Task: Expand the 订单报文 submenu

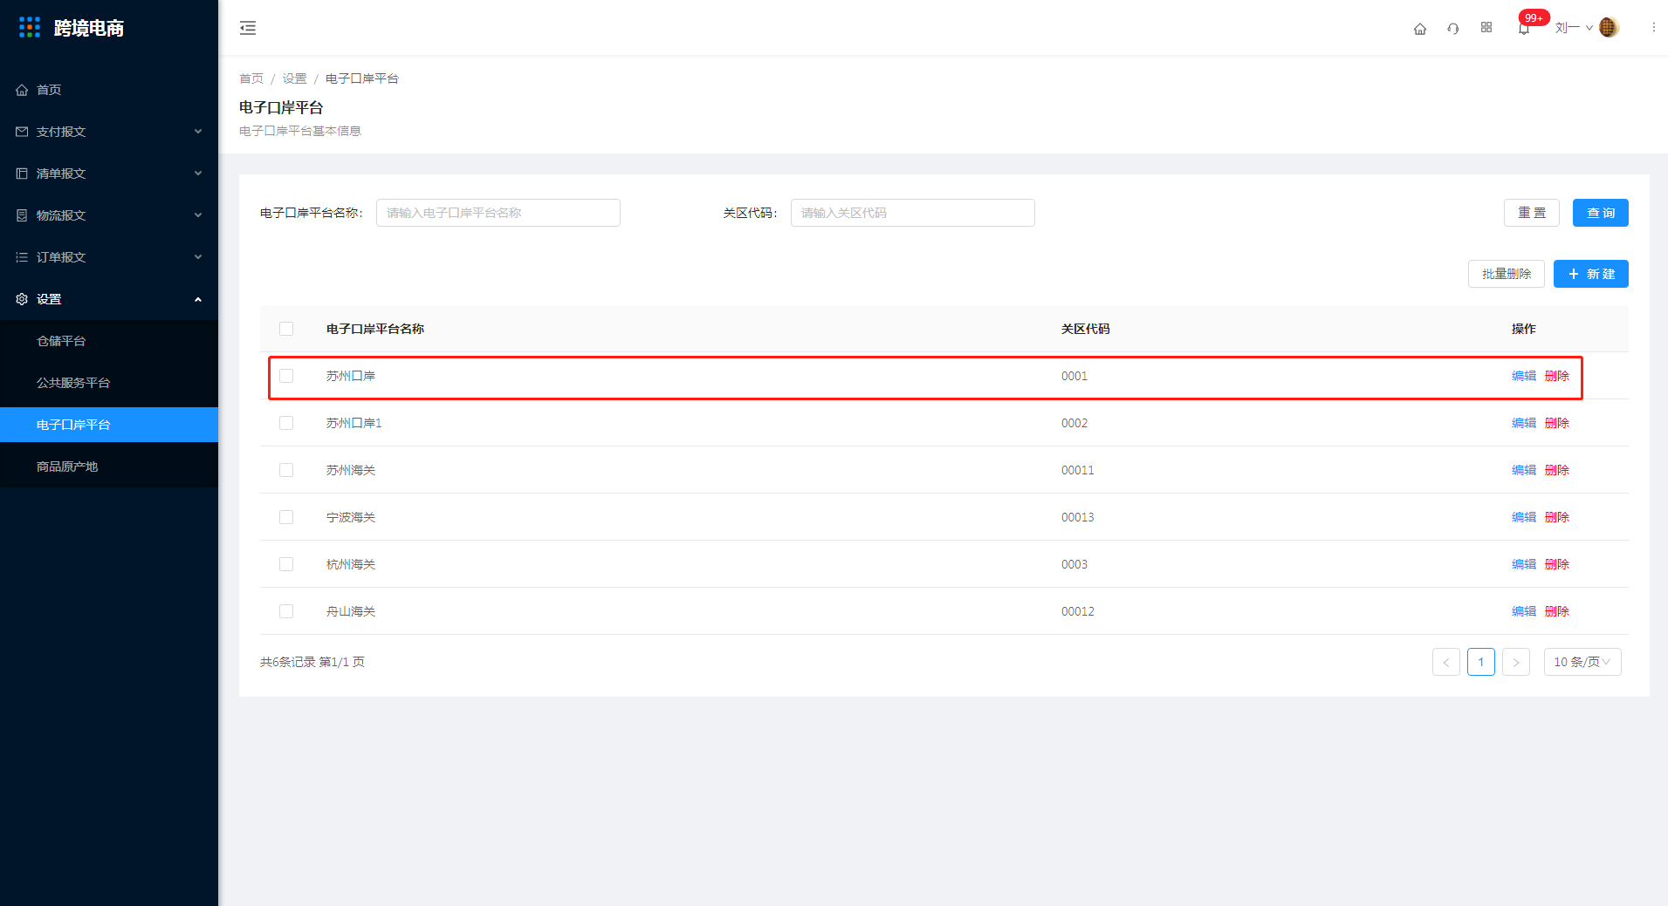Action: point(198,257)
